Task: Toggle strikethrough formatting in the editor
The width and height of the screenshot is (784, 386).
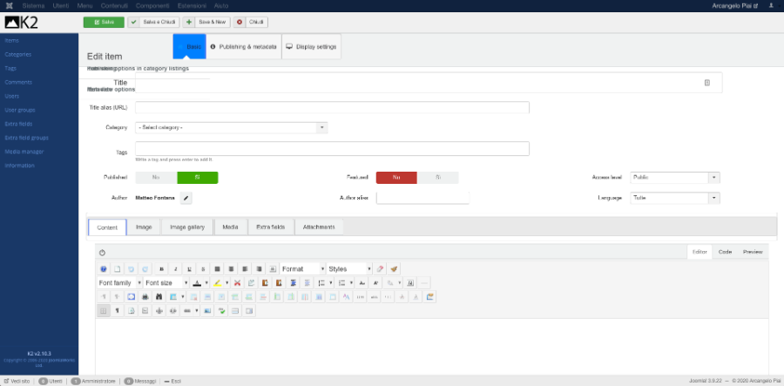Action: pyautogui.click(x=203, y=268)
